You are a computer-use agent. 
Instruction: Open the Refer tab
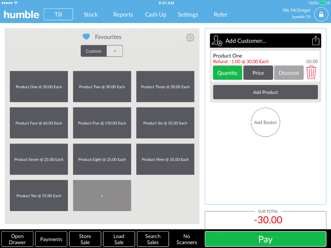click(x=220, y=15)
